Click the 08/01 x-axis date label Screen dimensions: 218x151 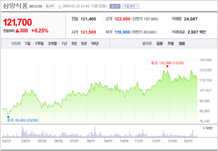click(x=91, y=141)
